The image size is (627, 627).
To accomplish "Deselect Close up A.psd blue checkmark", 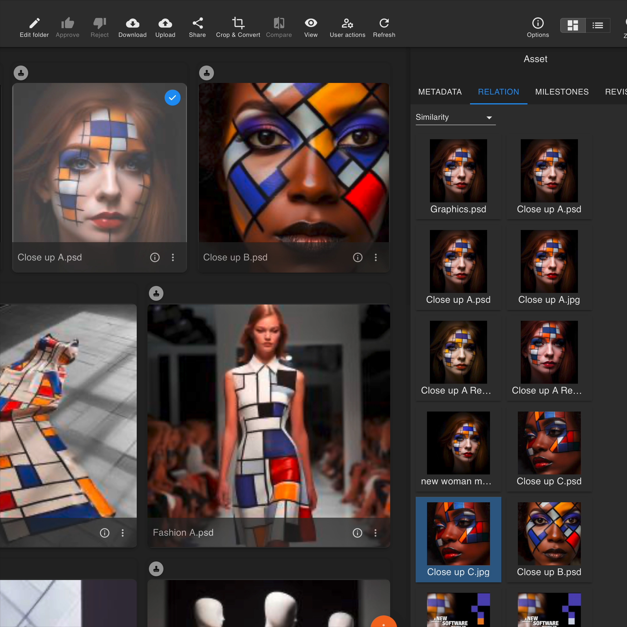I will [x=172, y=98].
